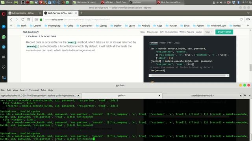Show PHP code example
The image size is (252, 141).
pyautogui.click(x=170, y=43)
